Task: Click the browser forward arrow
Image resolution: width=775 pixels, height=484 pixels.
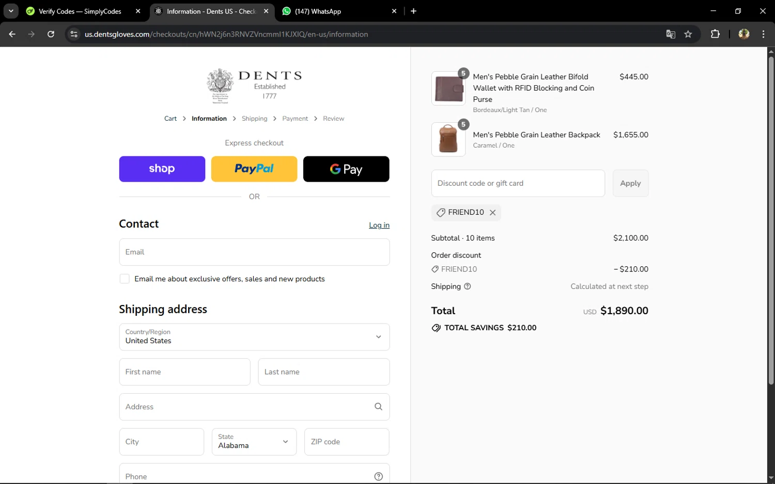Action: click(x=32, y=34)
